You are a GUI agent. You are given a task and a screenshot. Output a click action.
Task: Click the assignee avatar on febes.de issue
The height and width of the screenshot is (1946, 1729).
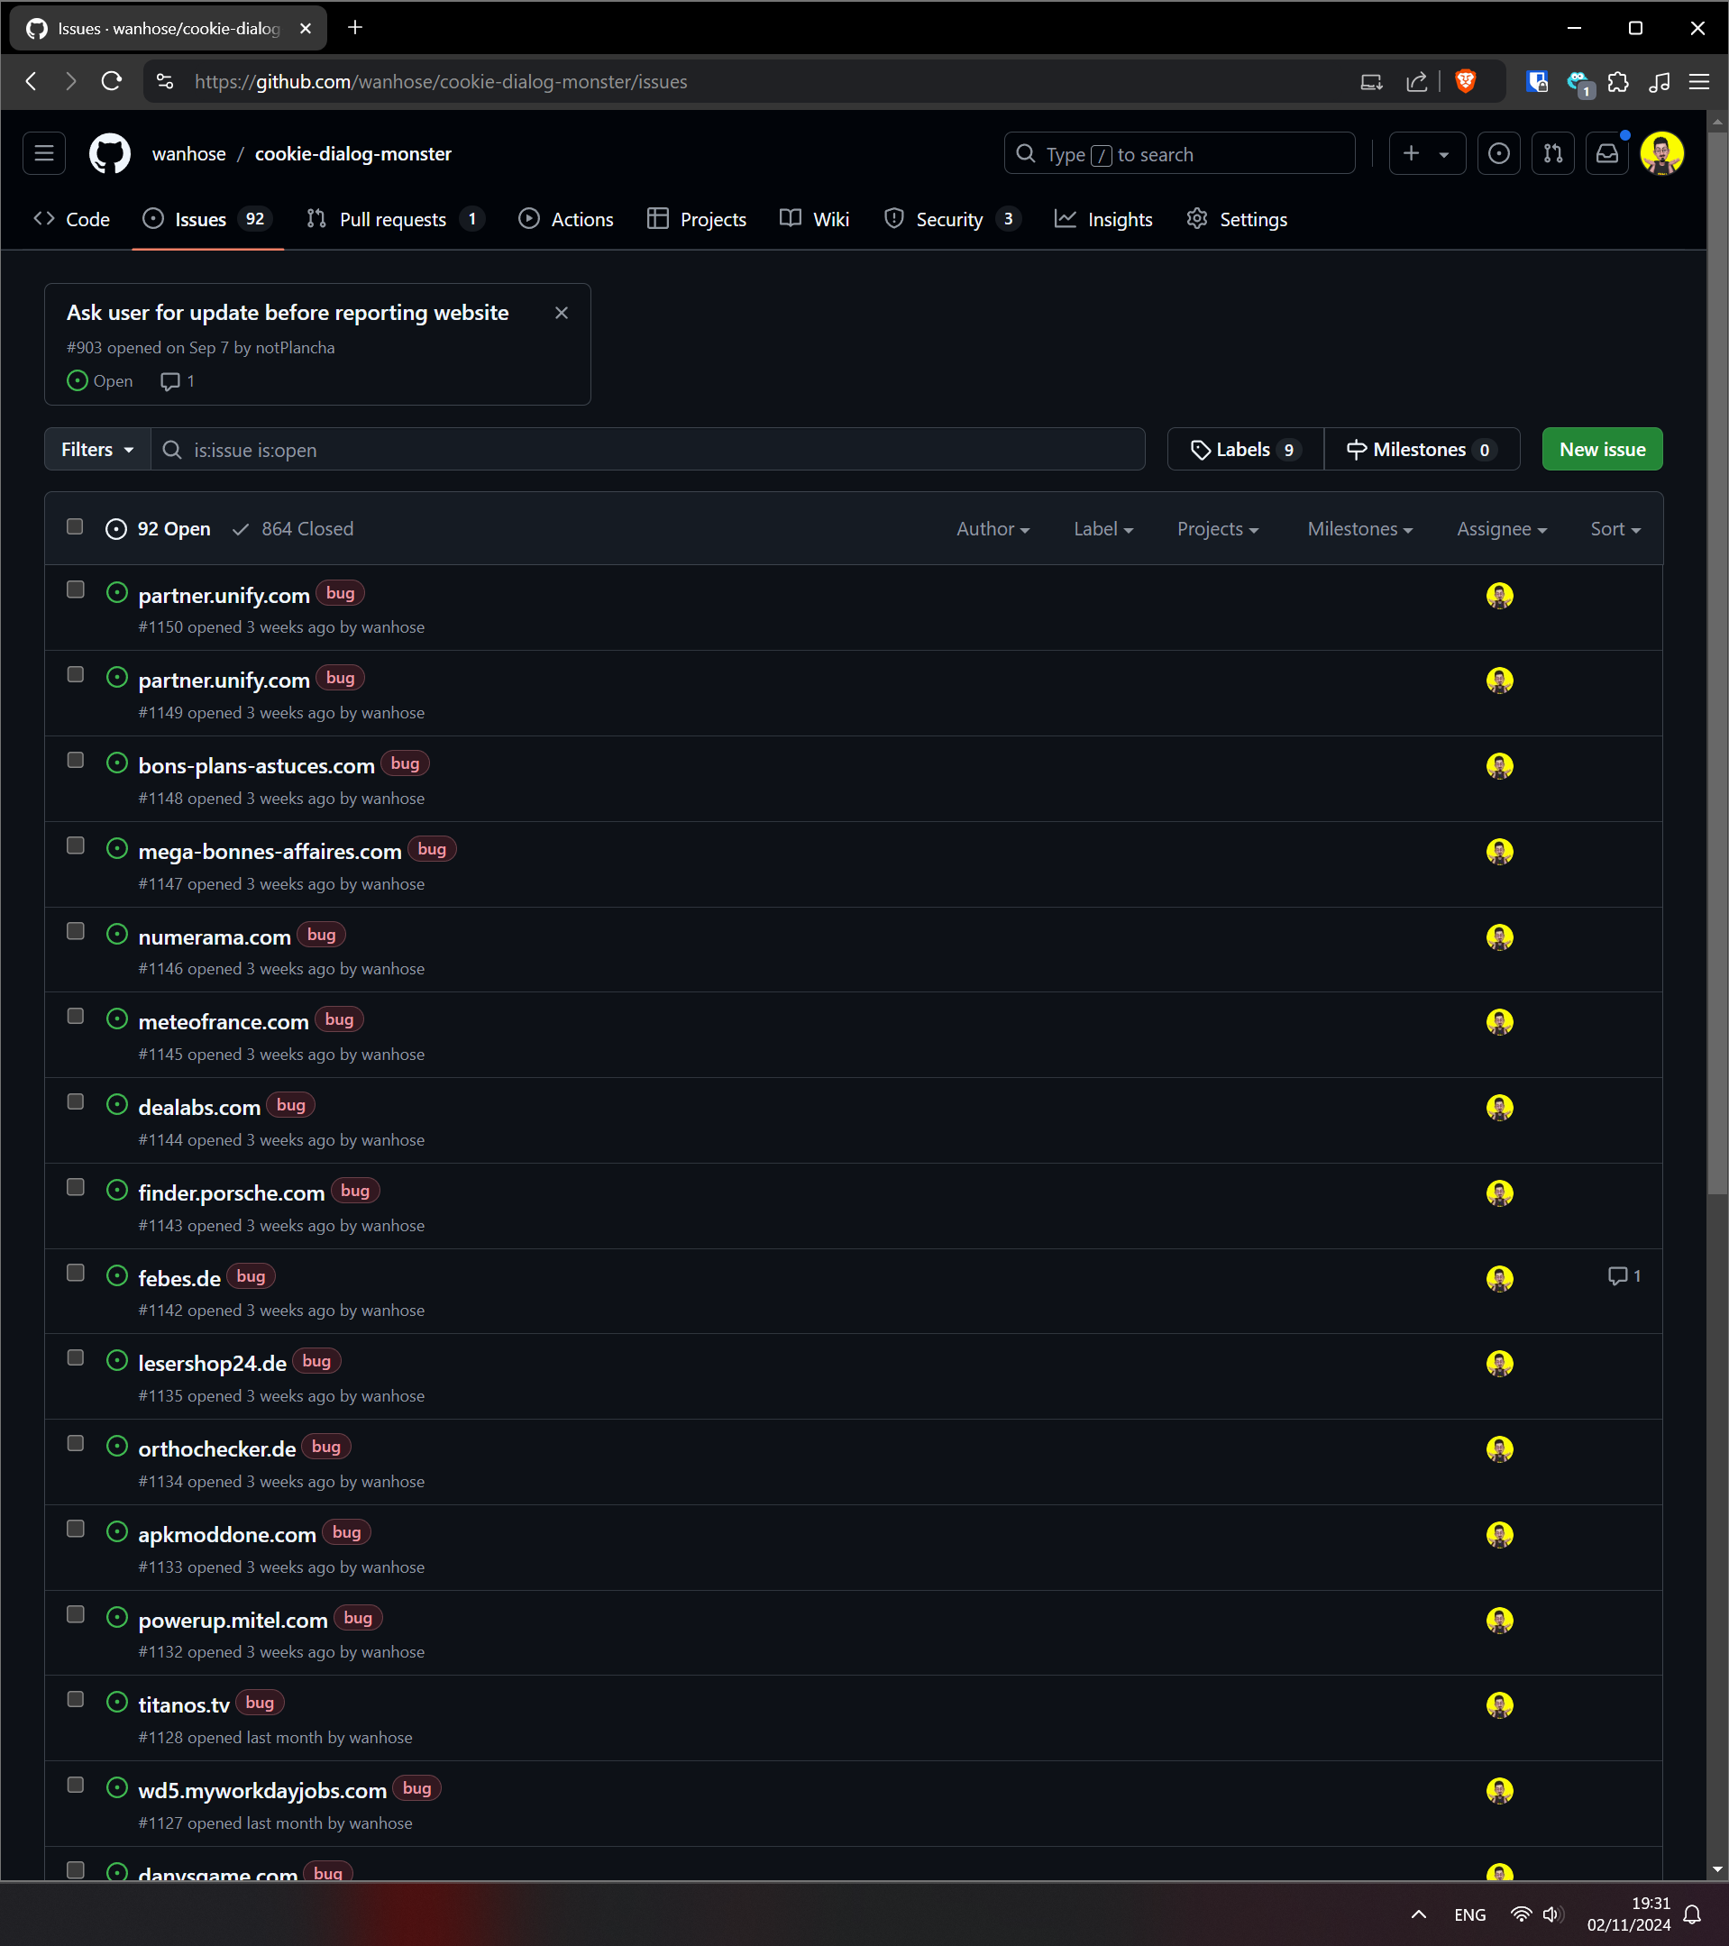(1499, 1278)
